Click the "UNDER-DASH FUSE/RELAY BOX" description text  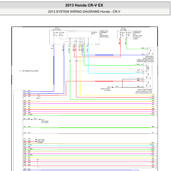click(x=104, y=34)
